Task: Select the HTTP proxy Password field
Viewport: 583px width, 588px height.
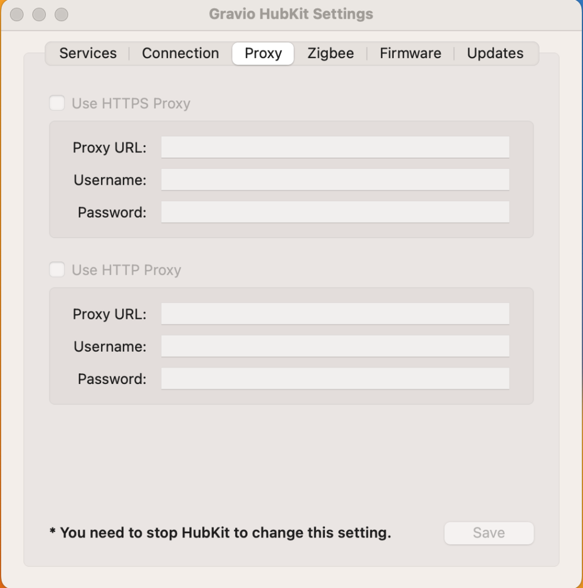Action: [x=335, y=379]
